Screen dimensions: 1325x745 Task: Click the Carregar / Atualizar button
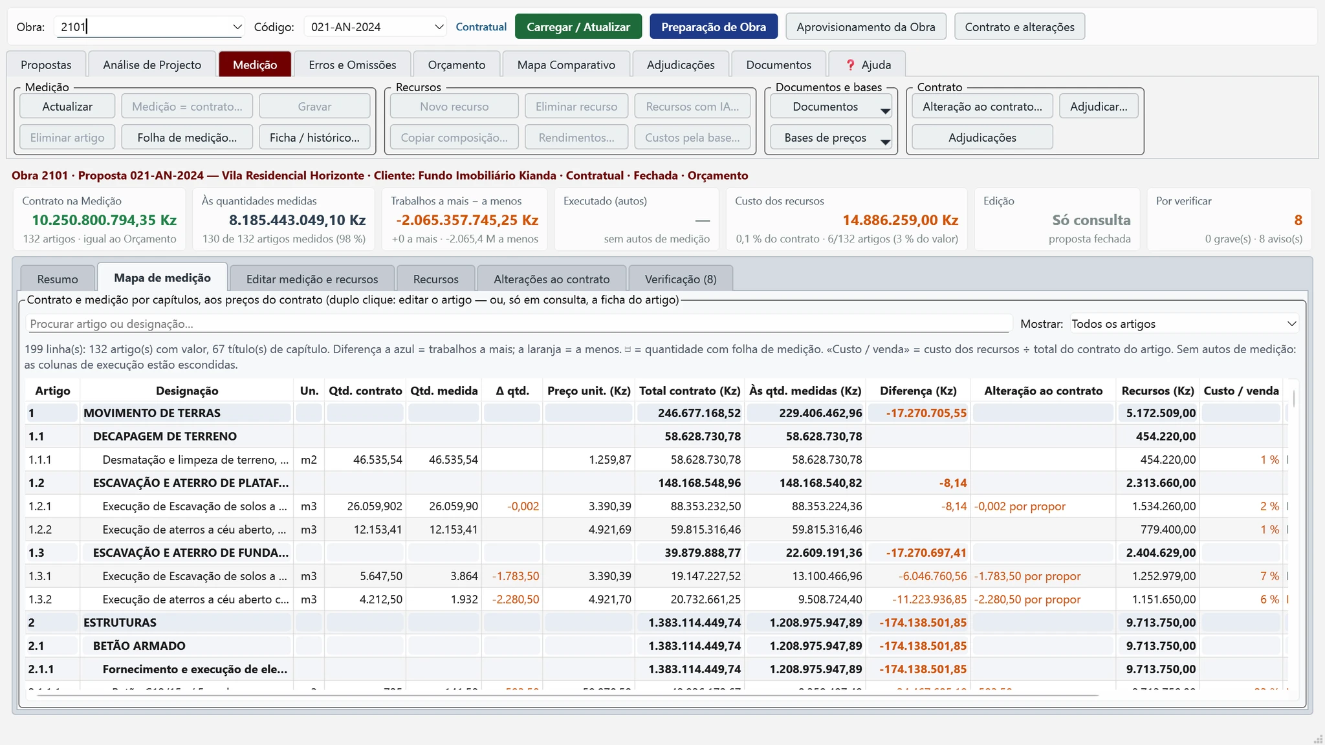[578, 27]
